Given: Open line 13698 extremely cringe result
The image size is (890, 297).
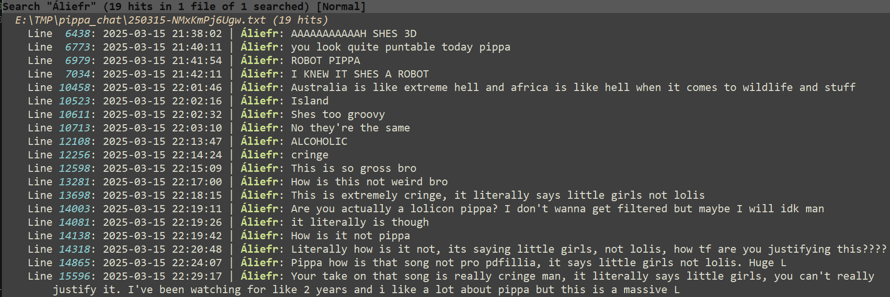Looking at the screenshot, I should click(366, 195).
